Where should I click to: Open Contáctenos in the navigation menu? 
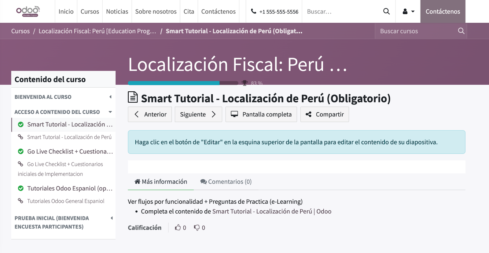(219, 11)
